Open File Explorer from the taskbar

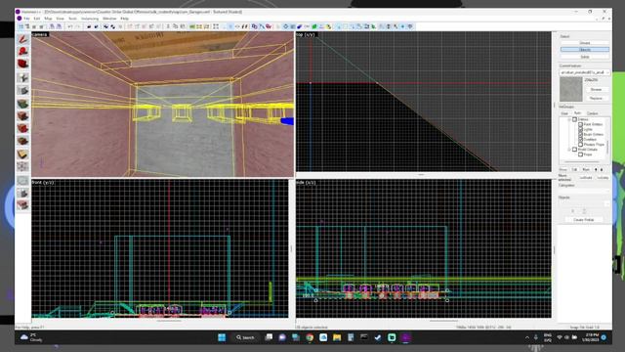click(337, 337)
